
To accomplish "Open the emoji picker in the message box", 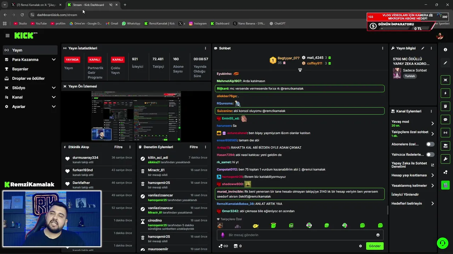I will pyautogui.click(x=378, y=235).
